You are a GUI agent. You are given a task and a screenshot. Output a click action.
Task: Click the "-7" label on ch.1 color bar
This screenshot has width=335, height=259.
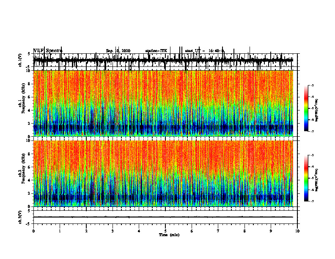pyautogui.click(x=312, y=131)
